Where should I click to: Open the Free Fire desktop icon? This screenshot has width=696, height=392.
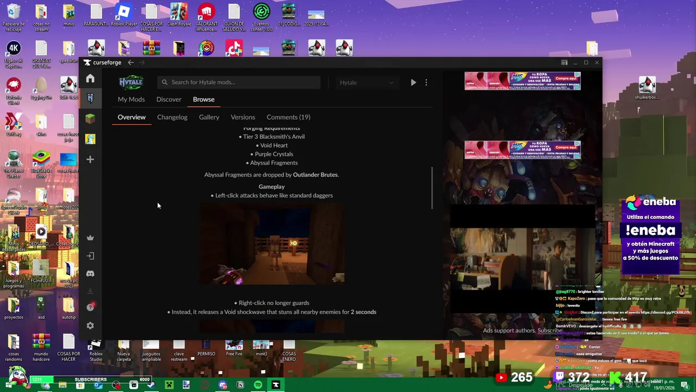234,347
